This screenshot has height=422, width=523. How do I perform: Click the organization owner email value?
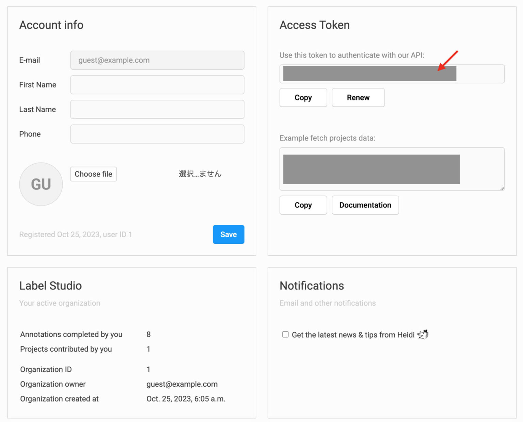[182, 384]
